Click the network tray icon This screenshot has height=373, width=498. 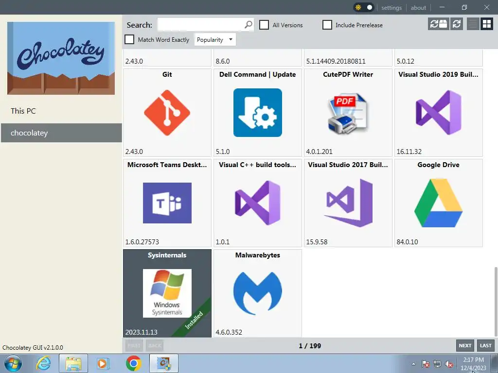pyautogui.click(x=437, y=364)
